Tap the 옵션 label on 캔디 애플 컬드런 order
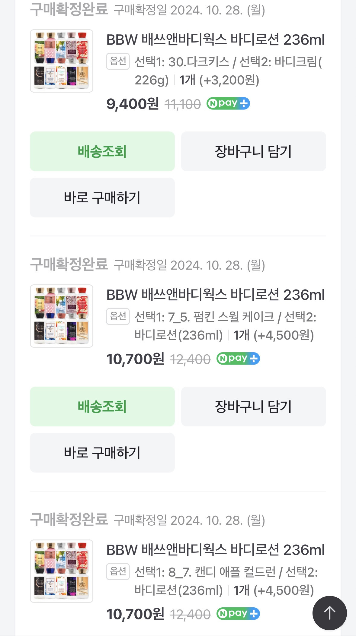Viewport: 356px width, 636px height. coord(118,572)
